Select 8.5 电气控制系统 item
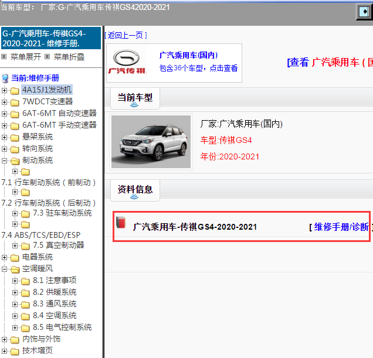The image size is (373, 358). (62, 328)
